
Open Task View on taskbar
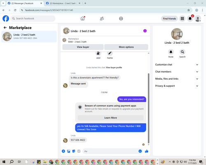tap(19, 162)
